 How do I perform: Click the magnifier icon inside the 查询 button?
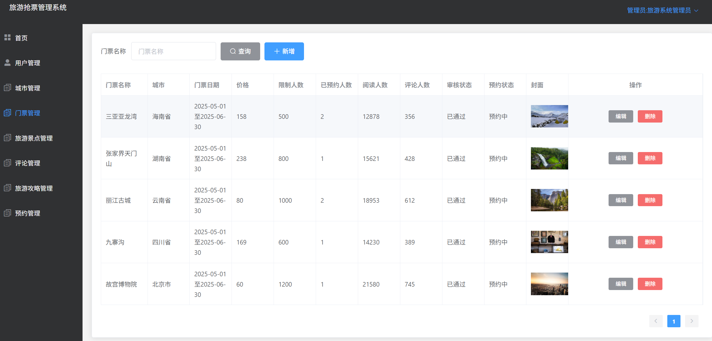click(x=233, y=51)
